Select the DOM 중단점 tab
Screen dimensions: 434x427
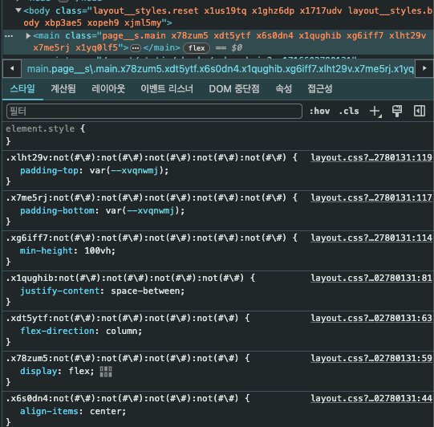[x=234, y=88]
